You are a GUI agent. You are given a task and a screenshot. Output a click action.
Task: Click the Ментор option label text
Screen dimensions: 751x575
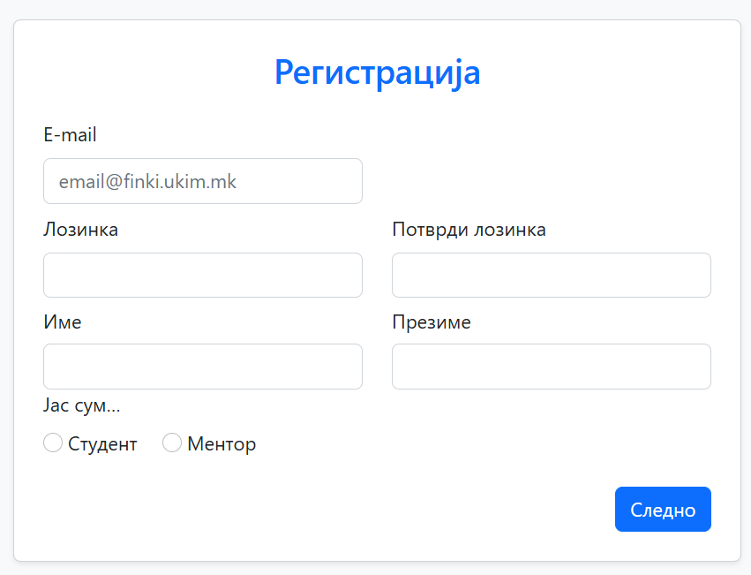tap(222, 444)
